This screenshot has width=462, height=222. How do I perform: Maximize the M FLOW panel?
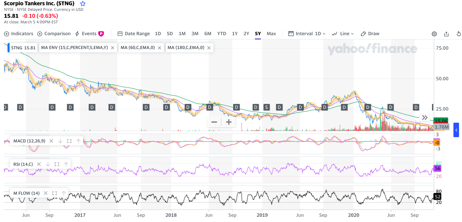(x=55, y=193)
